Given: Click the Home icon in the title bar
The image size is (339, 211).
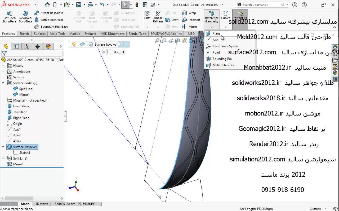Looking at the screenshot, I should click(47, 5).
